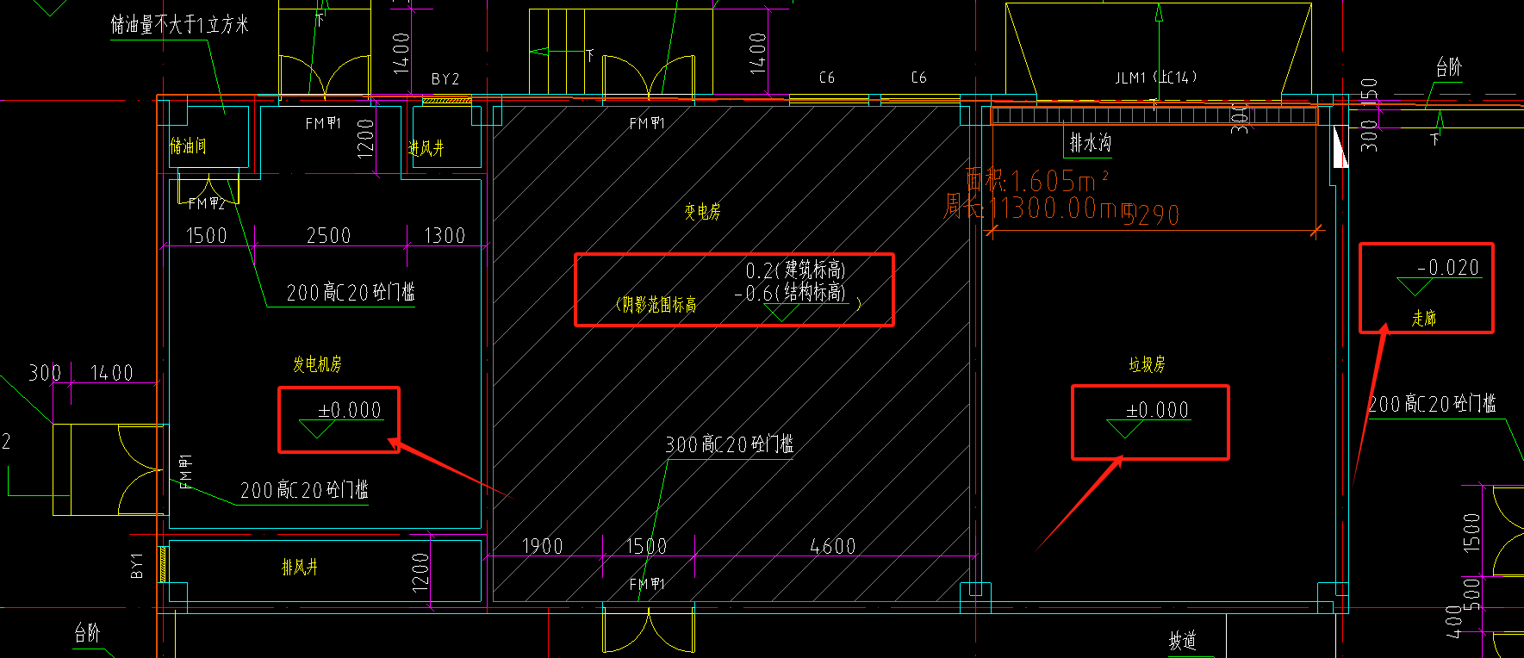The width and height of the screenshot is (1524, 658).
Task: Select ±0.000 elevation under 发电机房
Action: 349,410
